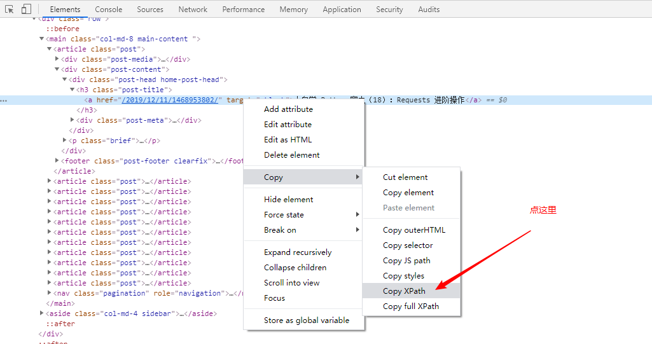The image size is (652, 344).
Task: Click the /2019/12/11/1468953802/ href link
Action: [170, 100]
